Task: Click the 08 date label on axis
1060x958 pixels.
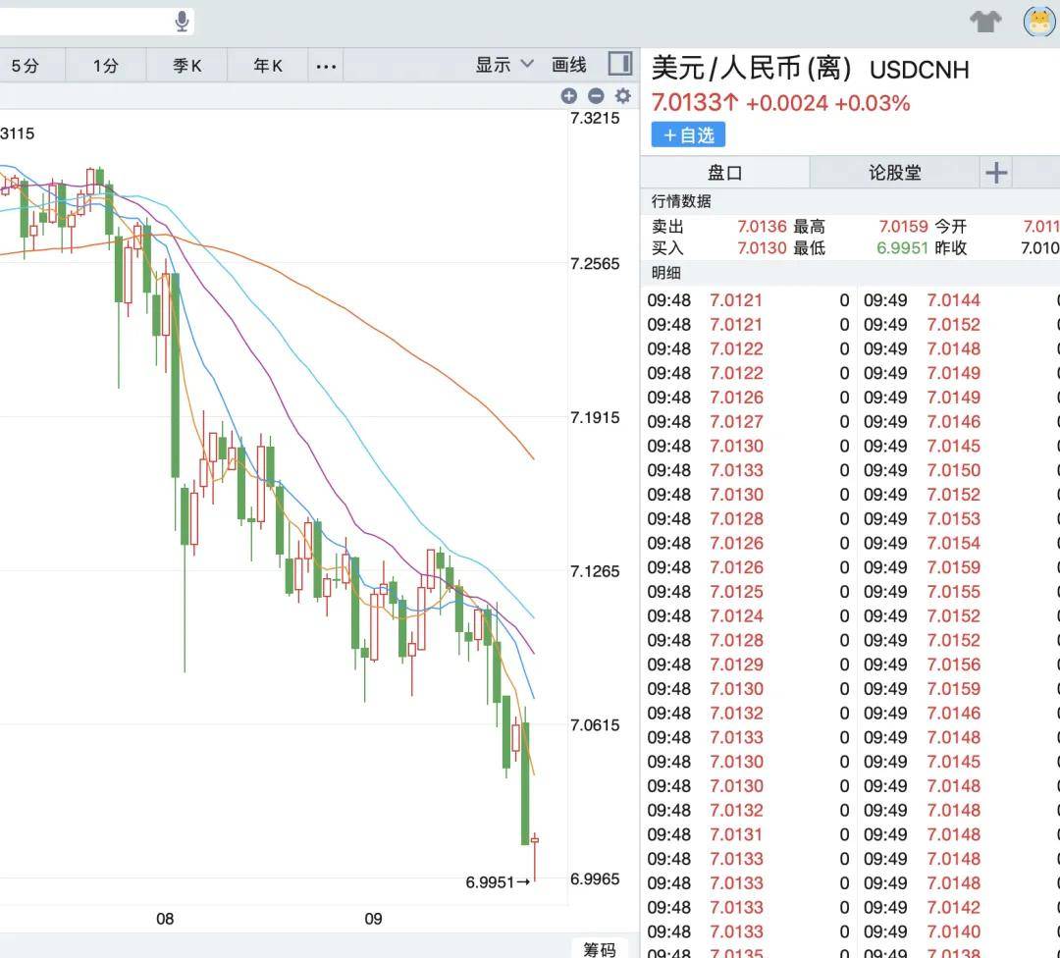Action: tap(165, 919)
